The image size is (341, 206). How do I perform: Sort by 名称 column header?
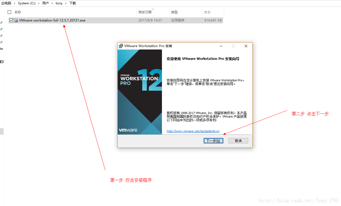tap(18, 12)
